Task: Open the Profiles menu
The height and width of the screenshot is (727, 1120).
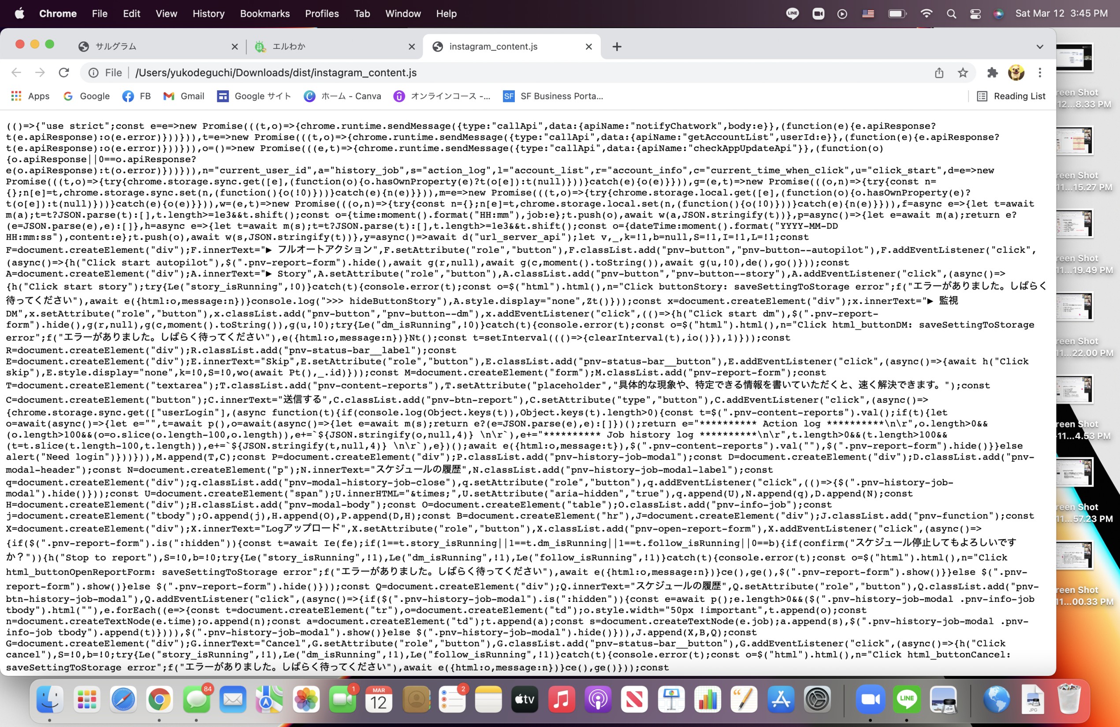Action: point(322,14)
